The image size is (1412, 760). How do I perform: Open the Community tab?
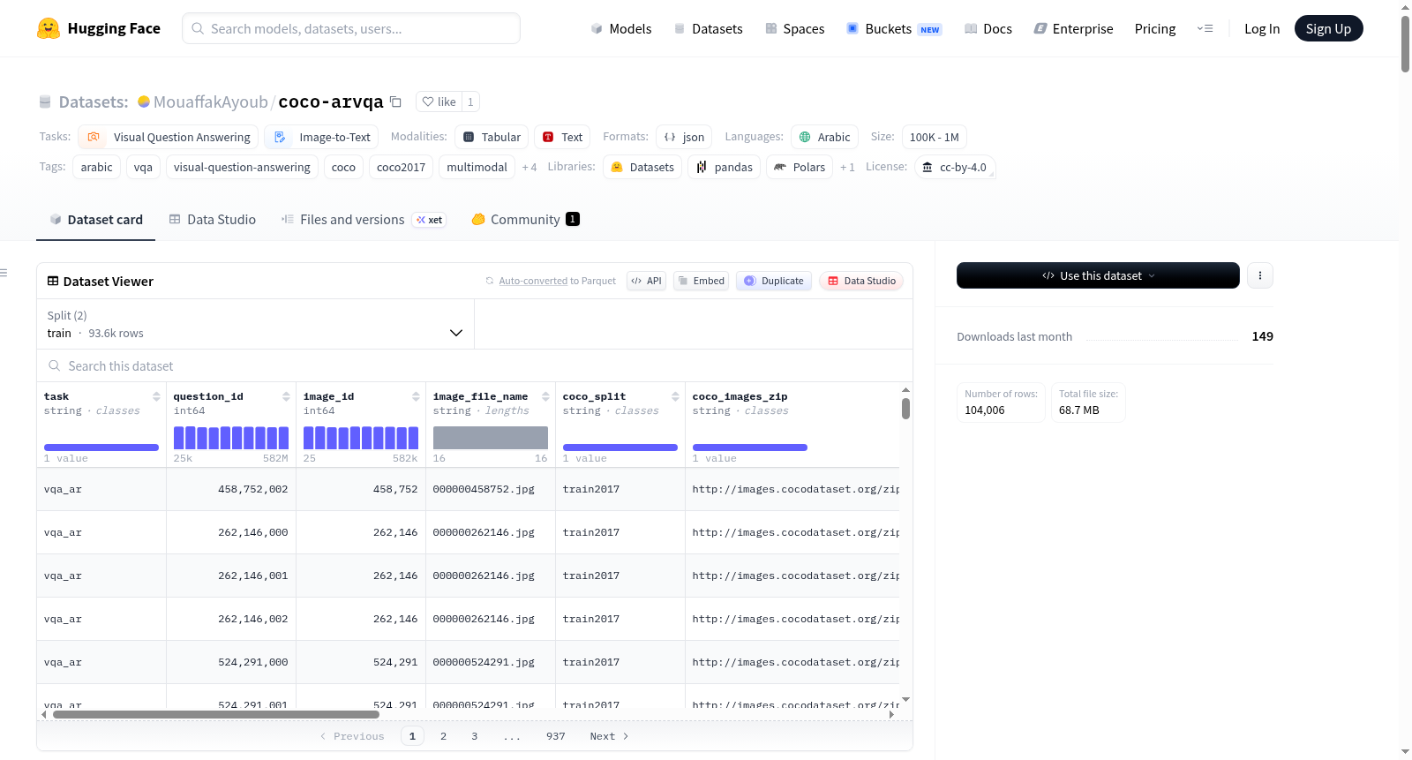point(525,220)
